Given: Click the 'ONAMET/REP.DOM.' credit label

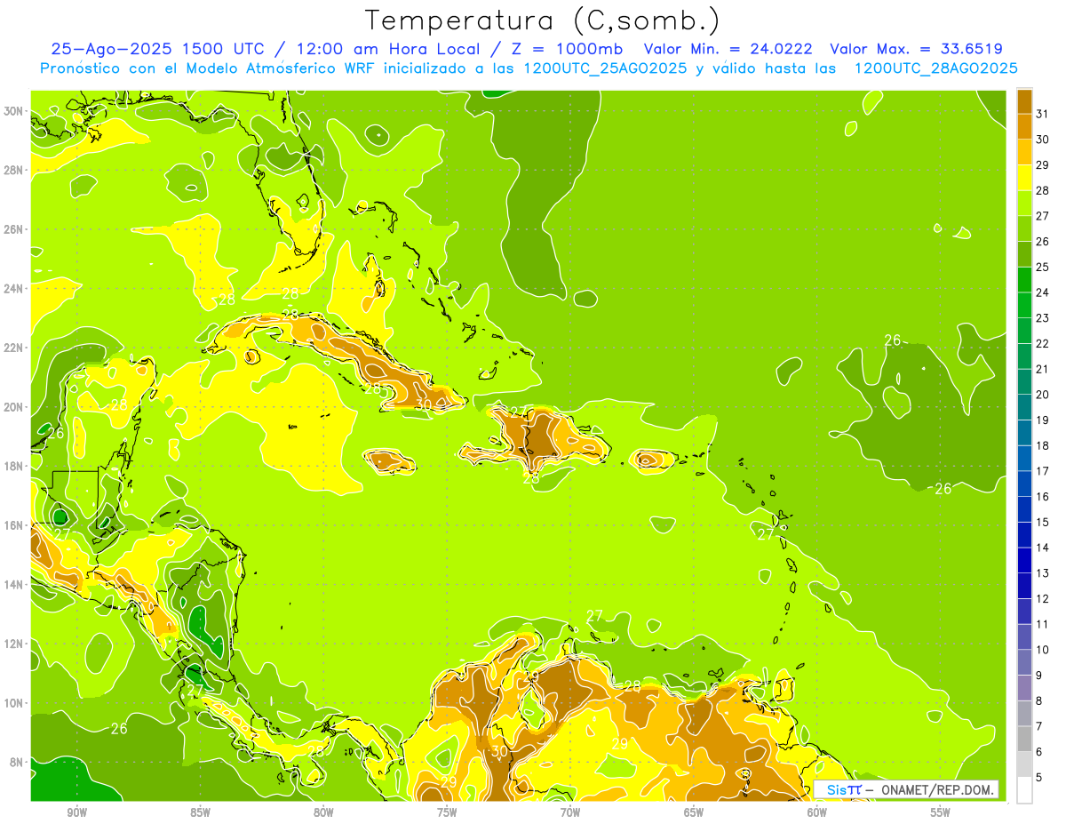Looking at the screenshot, I should click(938, 790).
